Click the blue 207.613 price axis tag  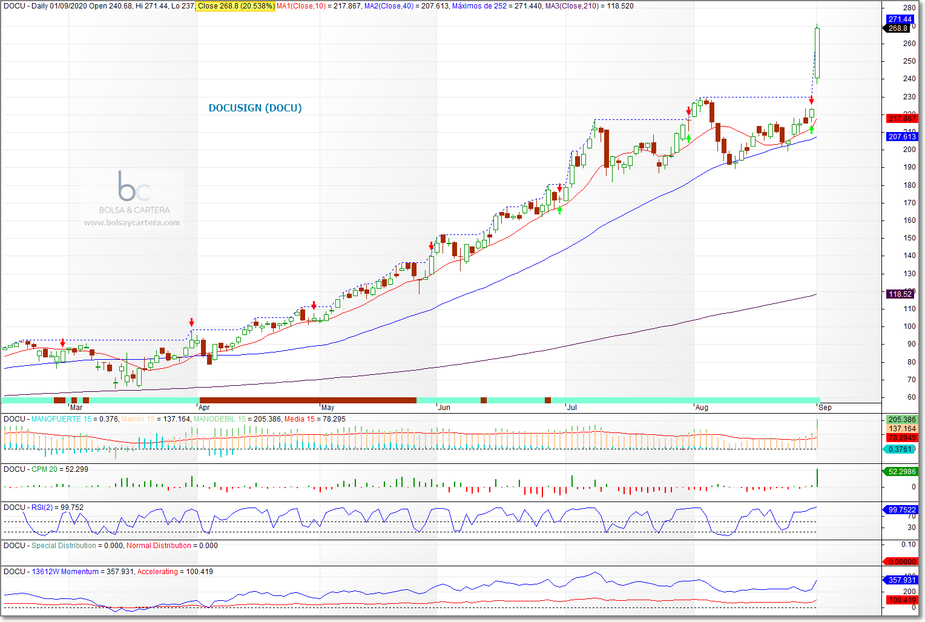coord(902,137)
